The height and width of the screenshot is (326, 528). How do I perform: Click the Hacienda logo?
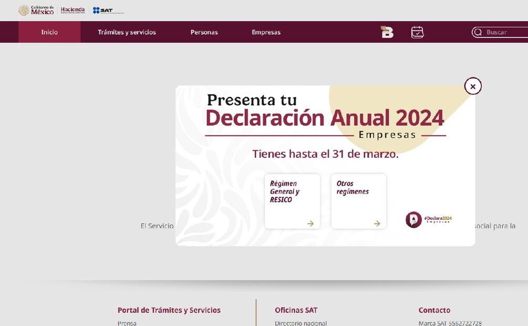(73, 10)
